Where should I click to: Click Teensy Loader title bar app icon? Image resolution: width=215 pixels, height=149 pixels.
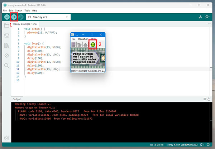[73, 34]
